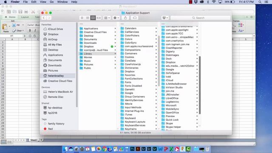Select All My Files in sidebar

point(55,45)
